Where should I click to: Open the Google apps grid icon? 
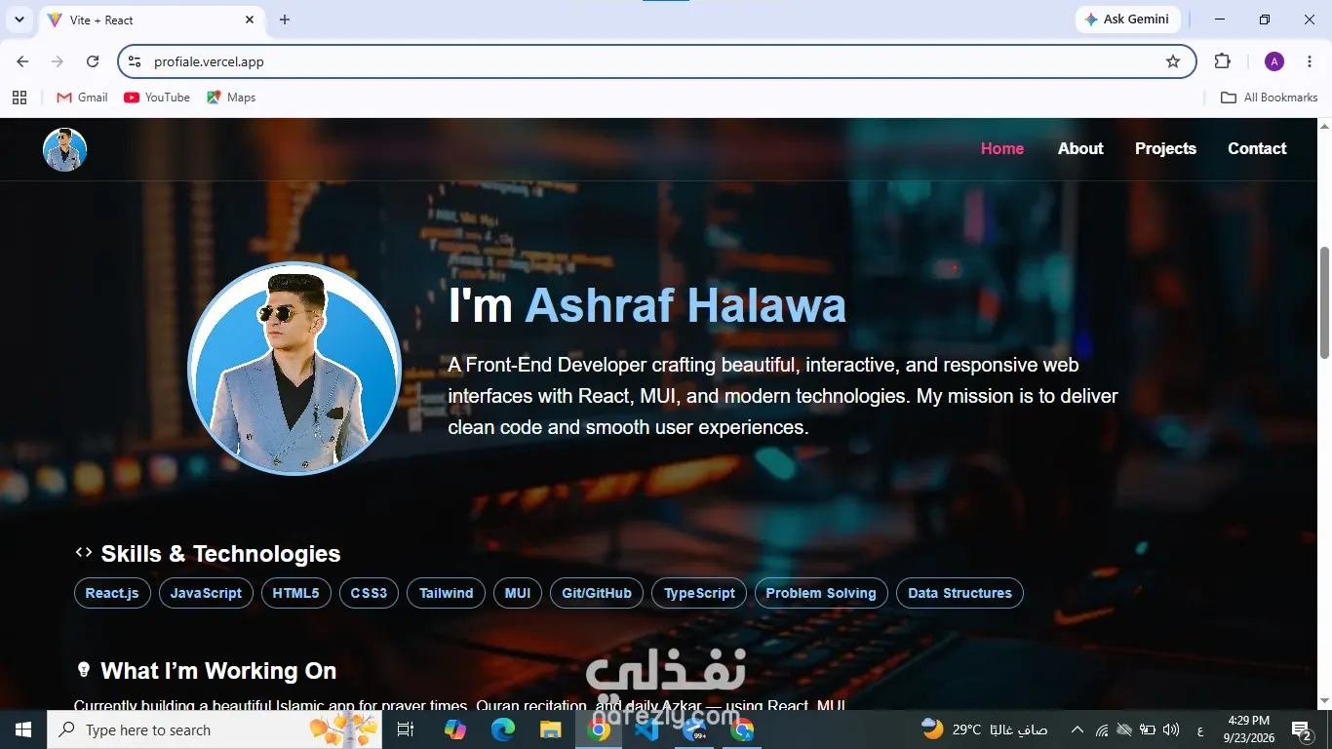tap(20, 98)
